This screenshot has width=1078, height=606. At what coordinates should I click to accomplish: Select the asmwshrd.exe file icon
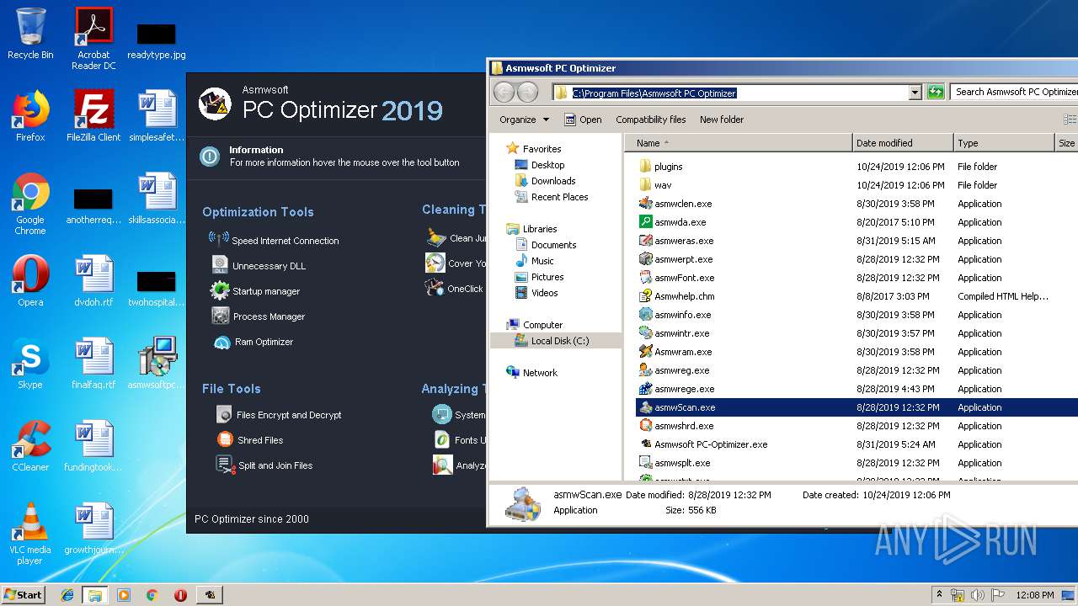tap(645, 426)
